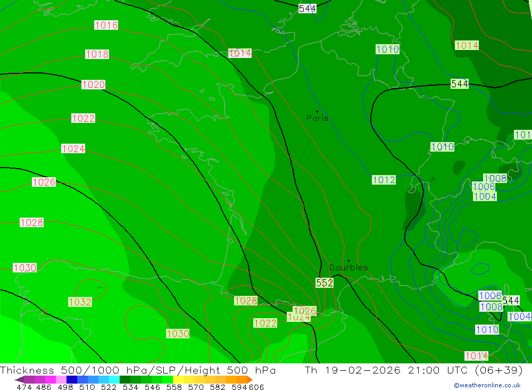Viewport: 532px width, 390px height.
Task: Click the blue 1012 isobar label
Action: pos(384,179)
